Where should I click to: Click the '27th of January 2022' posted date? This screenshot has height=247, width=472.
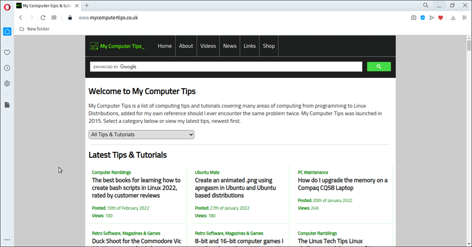coord(230,208)
